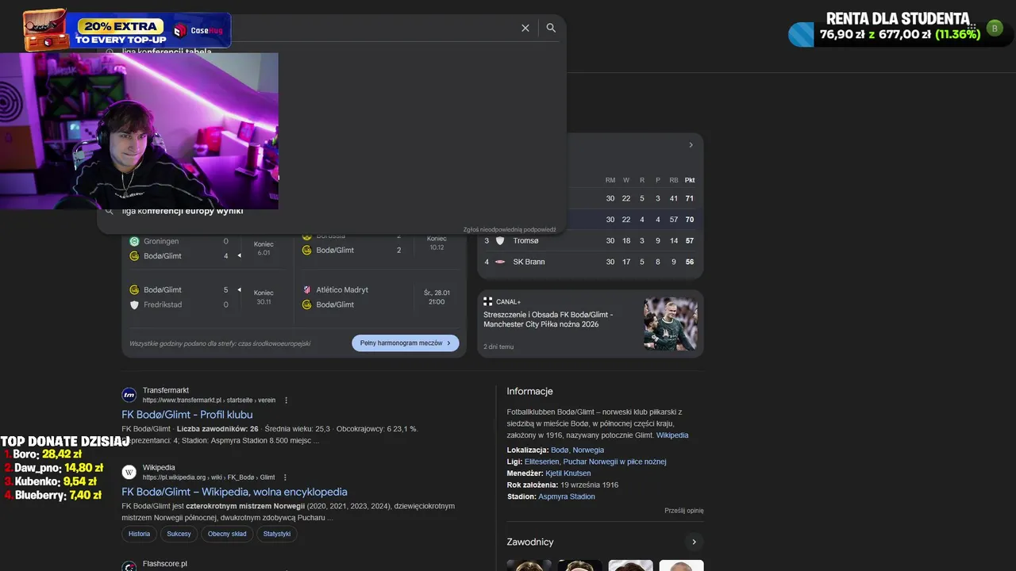This screenshot has height=571, width=1016.
Task: Click the Zawodnicy section heading
Action: pos(530,542)
